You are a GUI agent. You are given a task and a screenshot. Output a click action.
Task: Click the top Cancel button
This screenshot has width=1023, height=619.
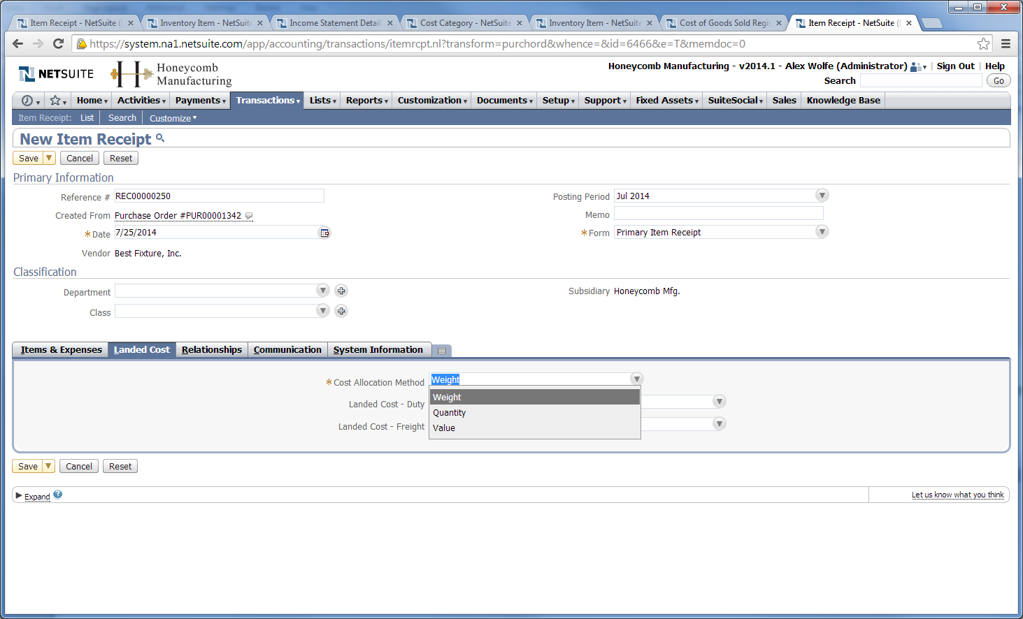click(x=80, y=159)
